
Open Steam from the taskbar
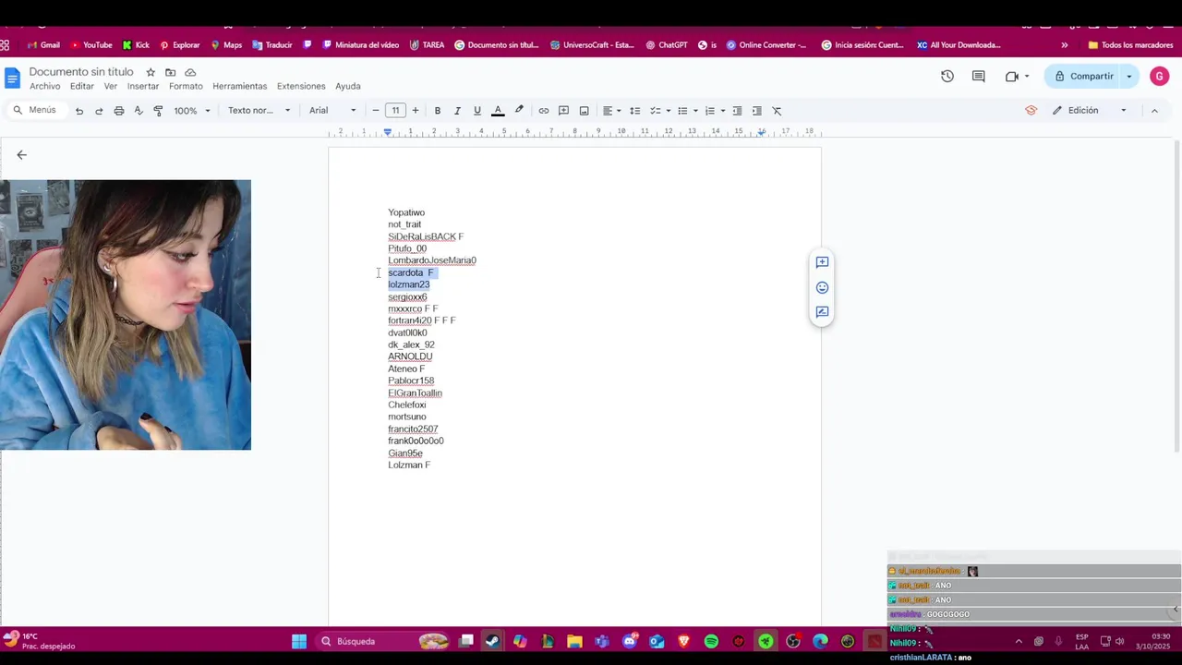coord(492,641)
